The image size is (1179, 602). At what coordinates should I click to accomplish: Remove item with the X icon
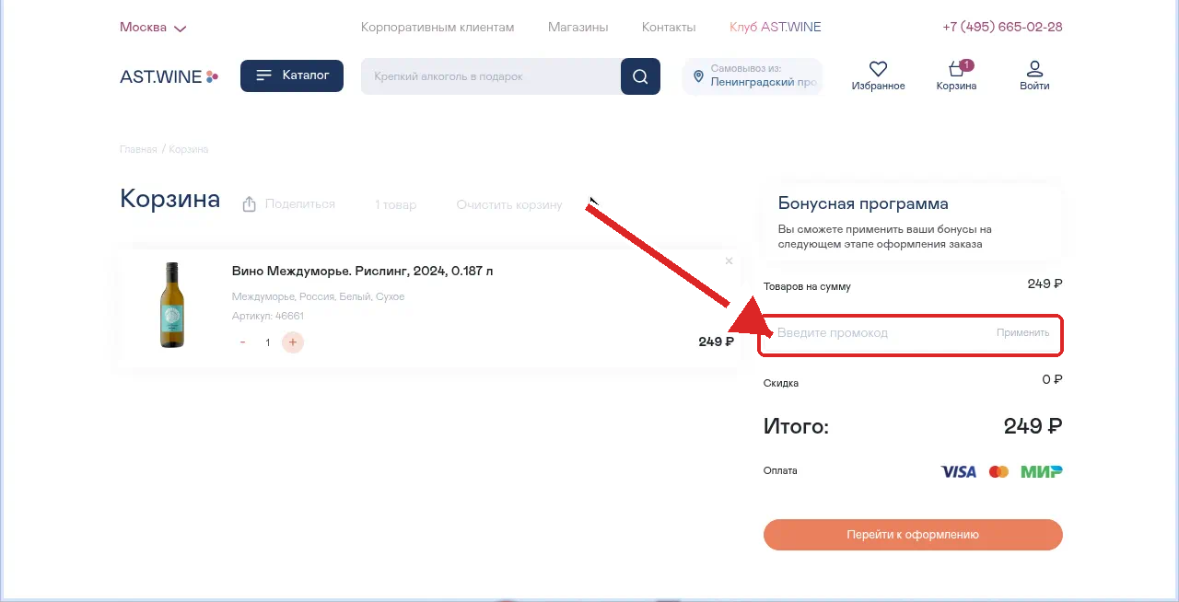[730, 261]
